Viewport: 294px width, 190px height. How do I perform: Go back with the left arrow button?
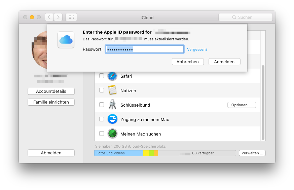[x=49, y=17]
